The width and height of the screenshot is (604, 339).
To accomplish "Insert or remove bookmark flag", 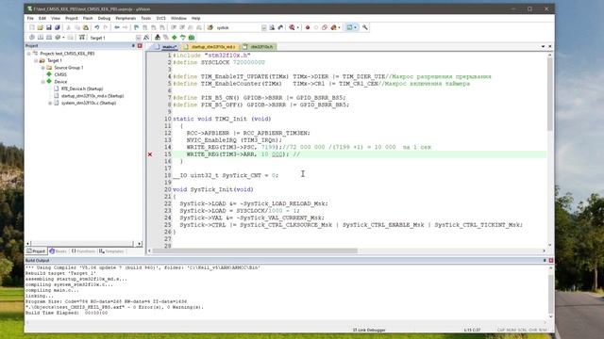I will [x=136, y=27].
